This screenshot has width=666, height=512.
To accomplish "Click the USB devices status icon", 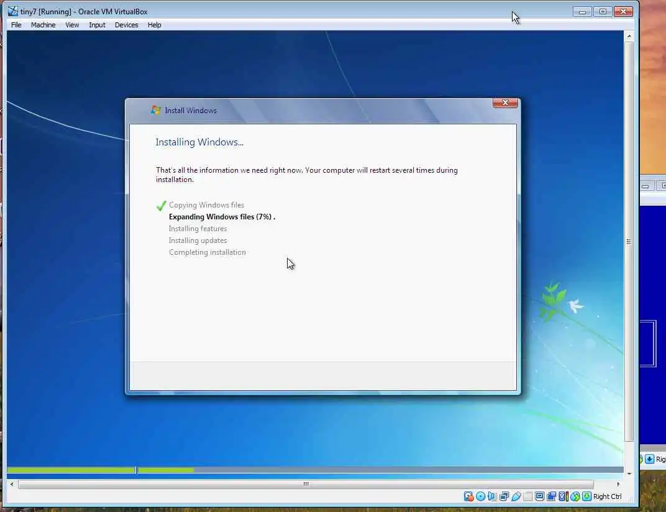I will 516,496.
